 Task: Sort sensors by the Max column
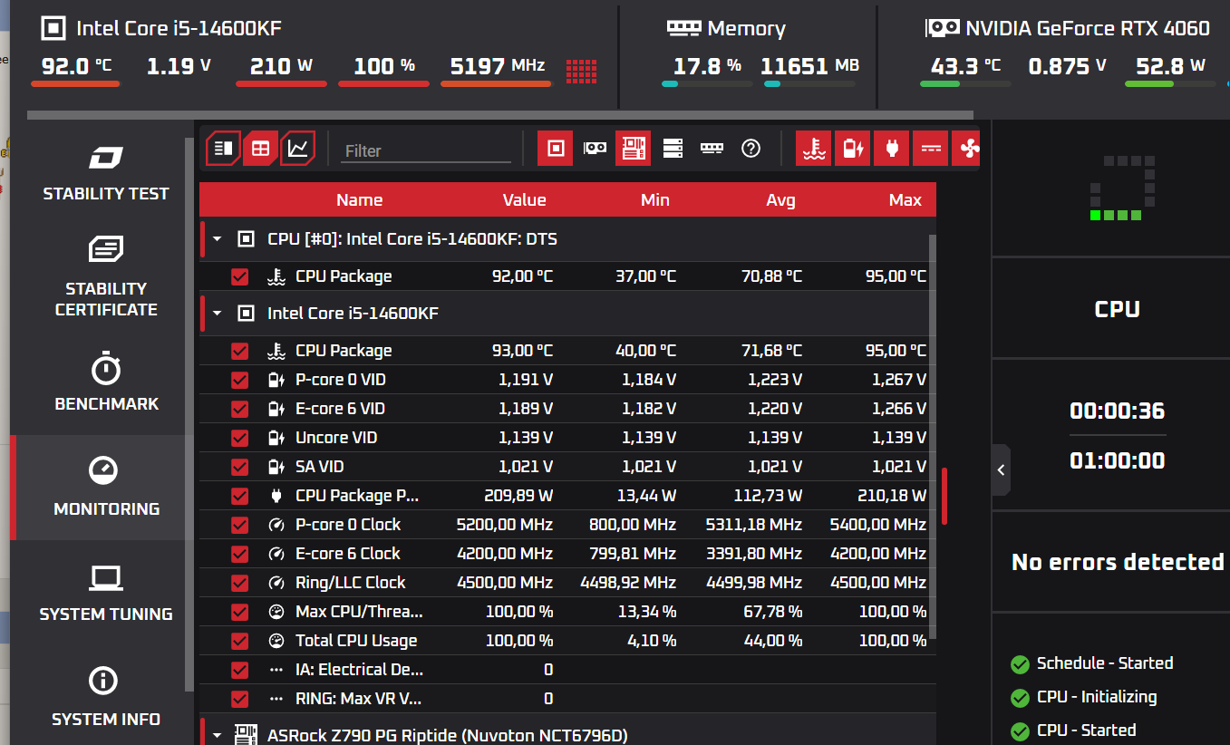click(905, 200)
